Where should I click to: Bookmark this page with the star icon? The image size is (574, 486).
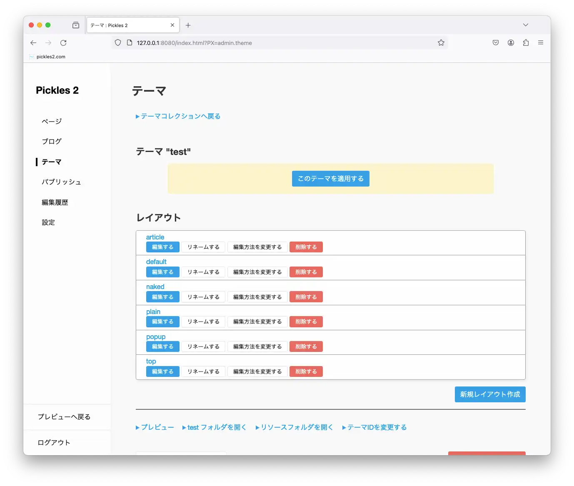pos(441,43)
